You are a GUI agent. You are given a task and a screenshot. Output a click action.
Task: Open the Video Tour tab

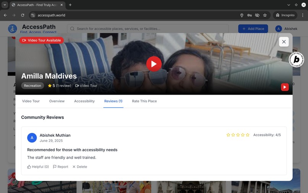coord(31,101)
